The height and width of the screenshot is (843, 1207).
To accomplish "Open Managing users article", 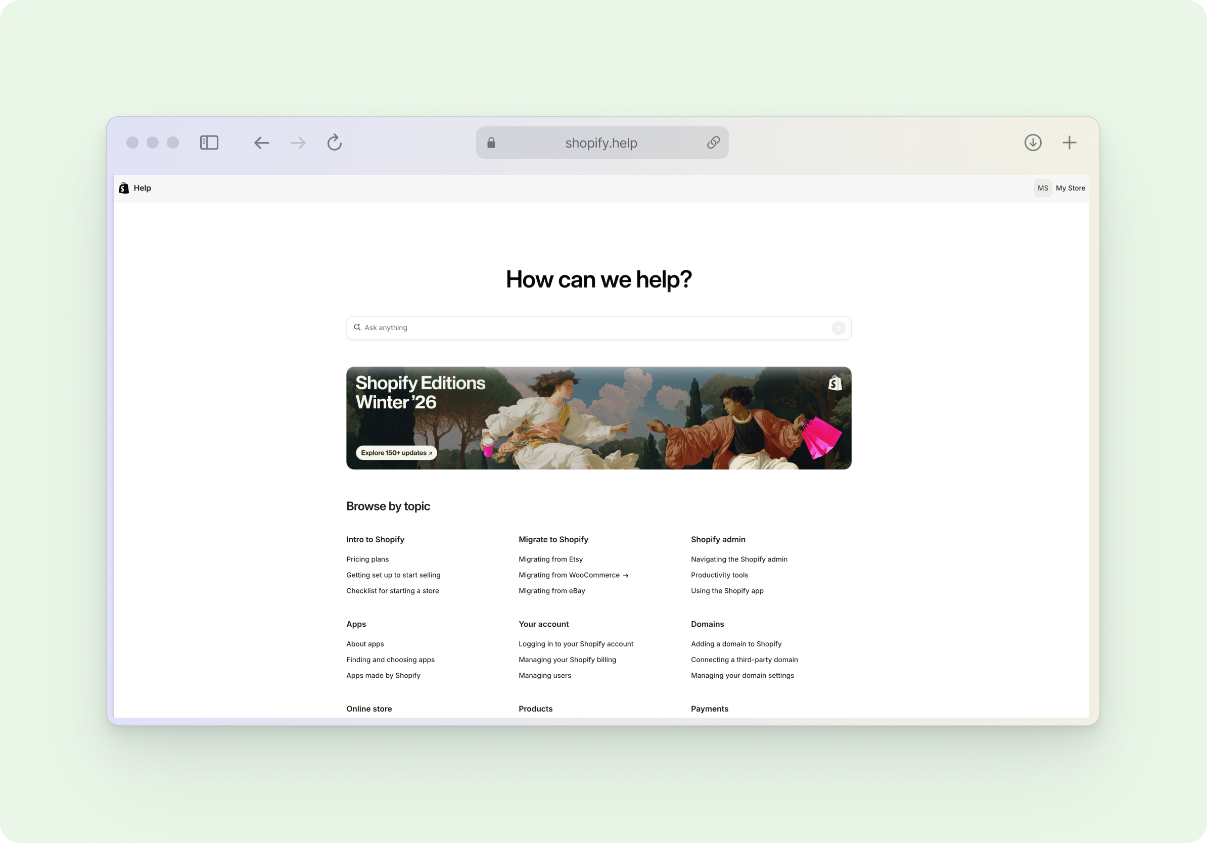I will click(545, 675).
